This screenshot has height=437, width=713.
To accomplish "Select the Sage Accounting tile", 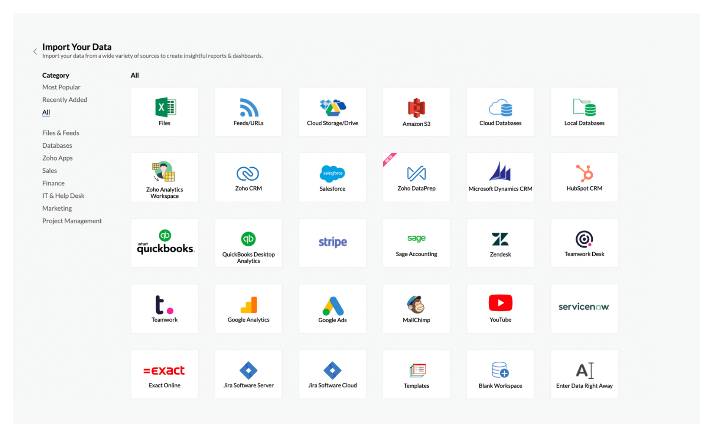I will (416, 243).
